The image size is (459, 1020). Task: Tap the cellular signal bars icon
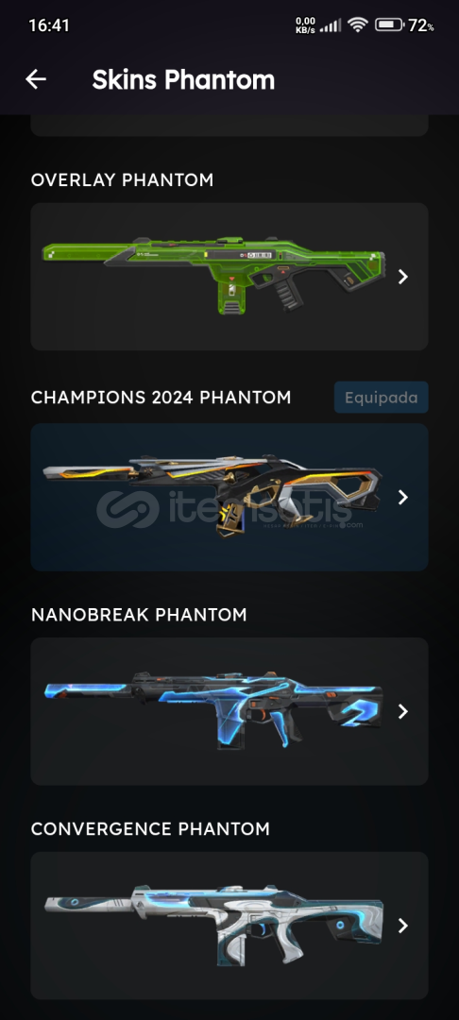(331, 26)
